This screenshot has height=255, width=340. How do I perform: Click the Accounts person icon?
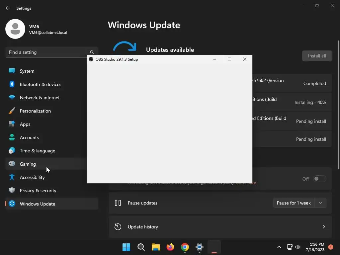tap(12, 137)
